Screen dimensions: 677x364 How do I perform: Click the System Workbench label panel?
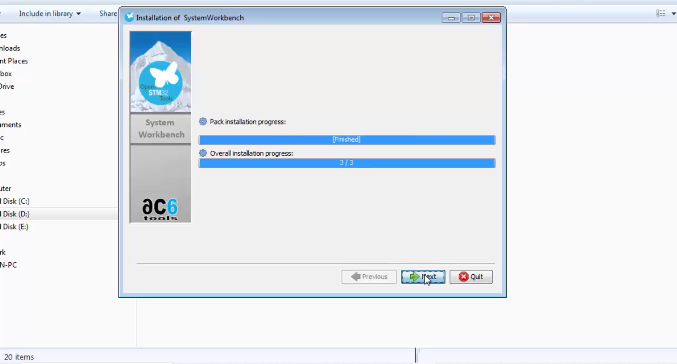click(x=161, y=129)
